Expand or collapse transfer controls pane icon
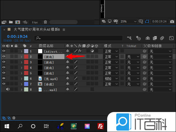176x132 pixels. tap(9, 118)
